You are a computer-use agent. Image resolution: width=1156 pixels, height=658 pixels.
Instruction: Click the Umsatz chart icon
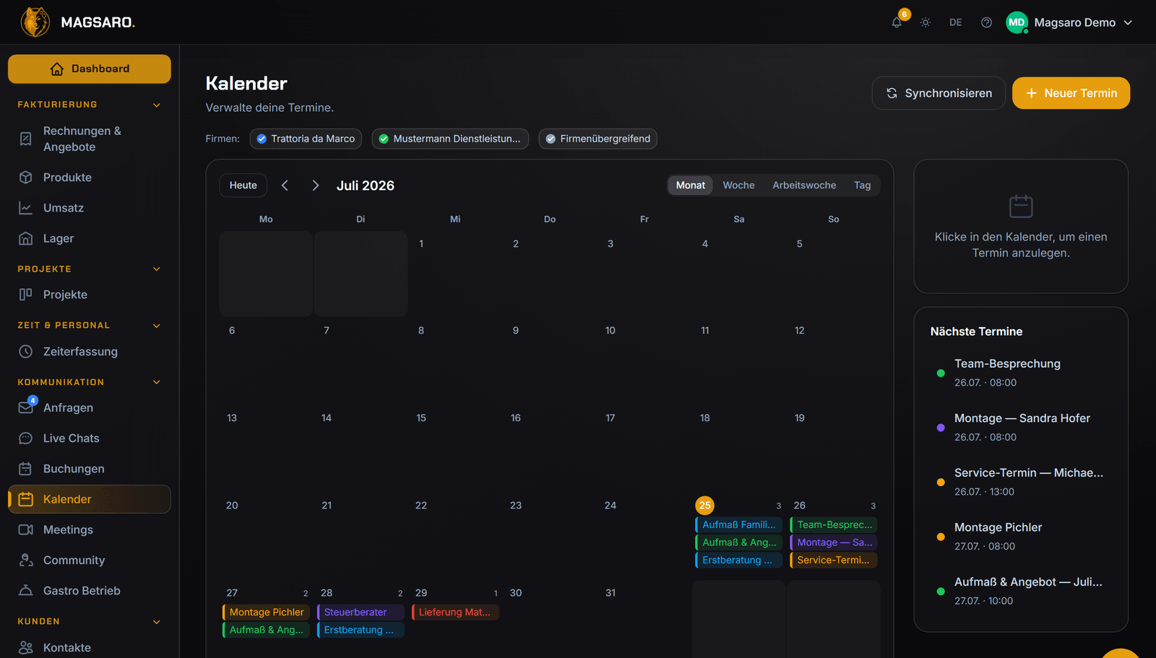(25, 208)
